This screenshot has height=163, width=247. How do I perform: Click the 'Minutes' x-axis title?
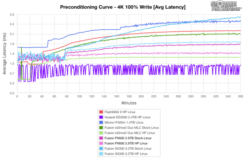click(x=129, y=103)
